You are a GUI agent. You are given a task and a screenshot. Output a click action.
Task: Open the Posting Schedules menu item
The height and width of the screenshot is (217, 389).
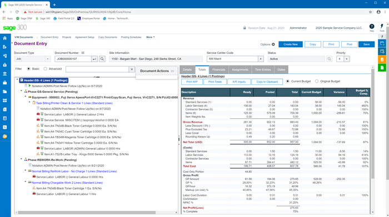click(131, 37)
